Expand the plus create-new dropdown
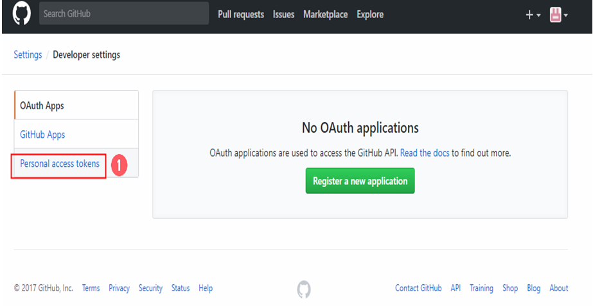Viewport: 593px width, 306px height. click(x=533, y=15)
